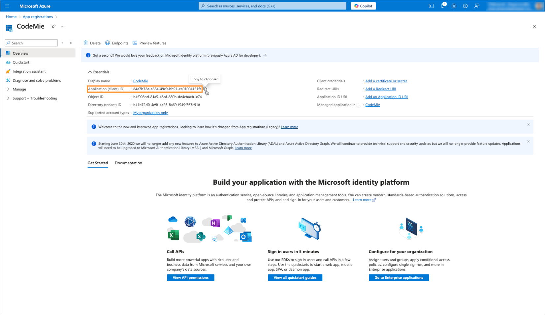The height and width of the screenshot is (315, 545).
Task: Click the feedback icon in header
Action: [477, 6]
